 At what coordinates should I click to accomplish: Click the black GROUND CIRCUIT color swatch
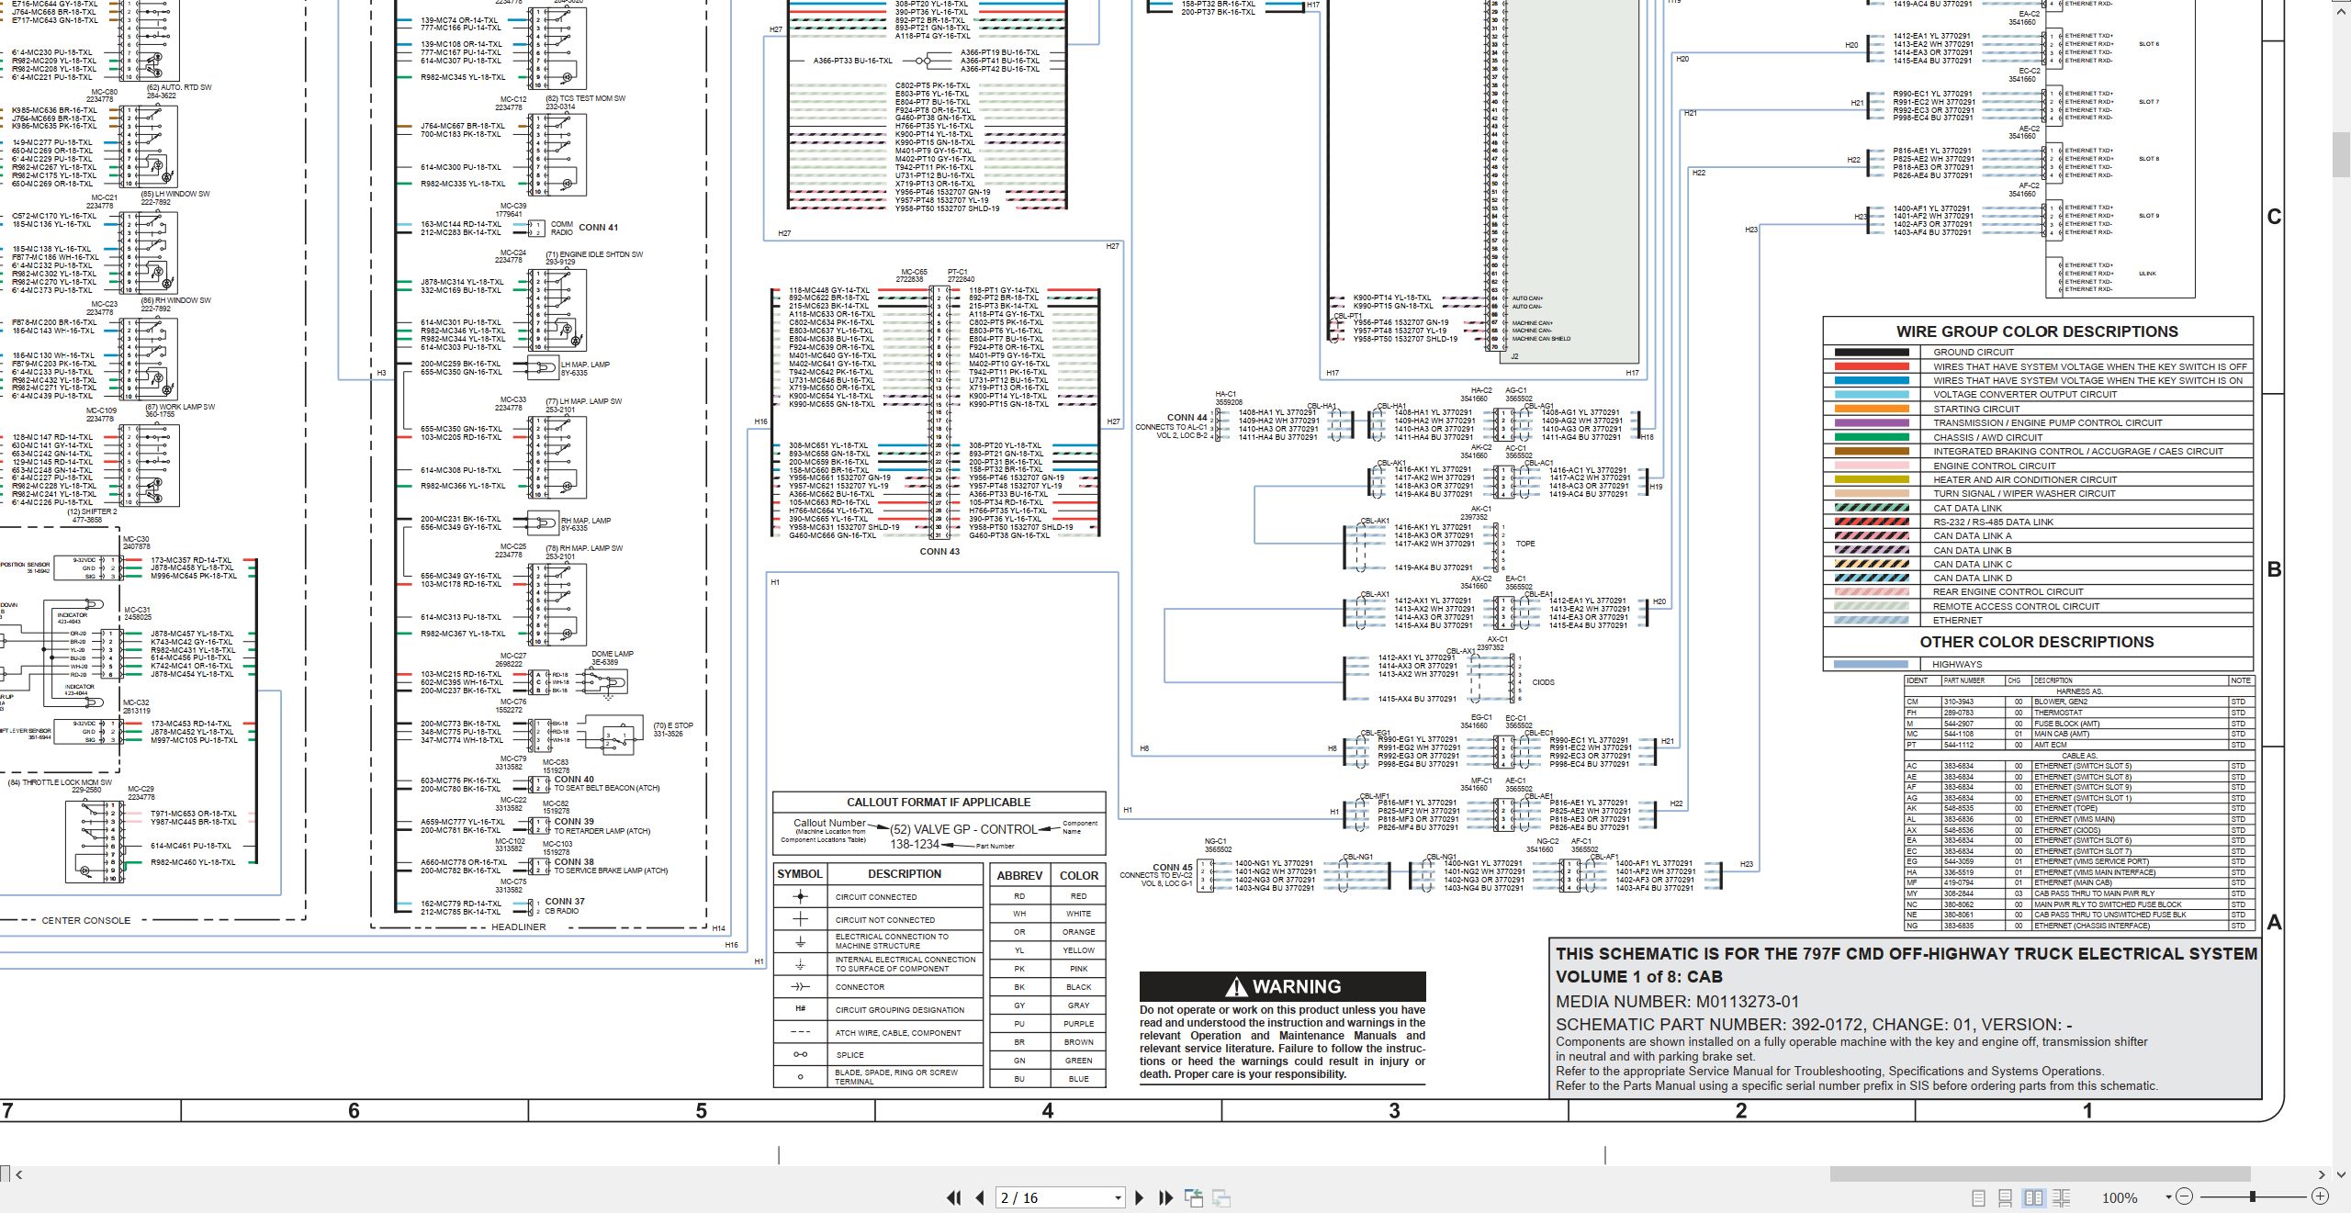[1872, 352]
